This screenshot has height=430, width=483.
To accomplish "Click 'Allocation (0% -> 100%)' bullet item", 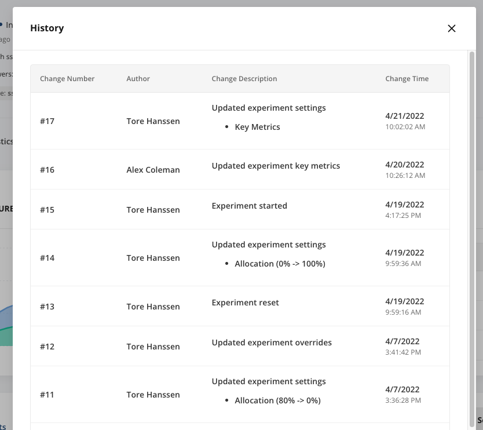I will click(x=280, y=264).
